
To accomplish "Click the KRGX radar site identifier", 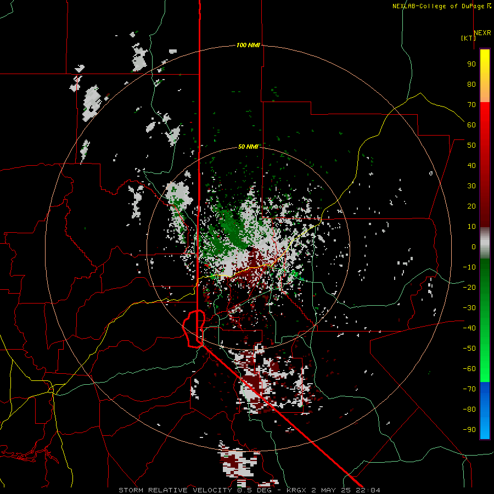I will 296,490.
